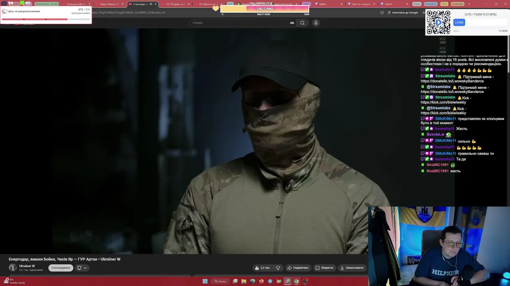Open Ukraїner W channel avatar
This screenshot has height=286, width=510.
click(13, 268)
